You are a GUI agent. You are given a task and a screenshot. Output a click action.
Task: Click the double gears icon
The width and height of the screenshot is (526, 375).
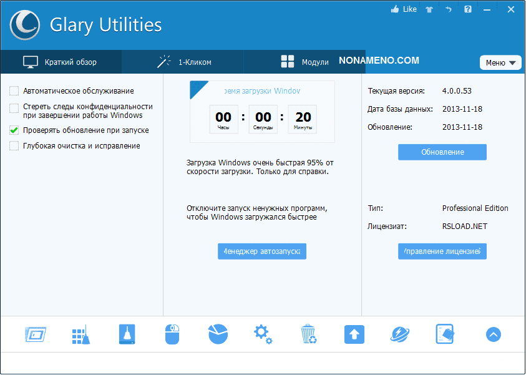tap(263, 334)
